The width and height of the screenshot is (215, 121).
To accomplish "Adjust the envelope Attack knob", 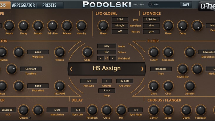I will tap(9, 26).
